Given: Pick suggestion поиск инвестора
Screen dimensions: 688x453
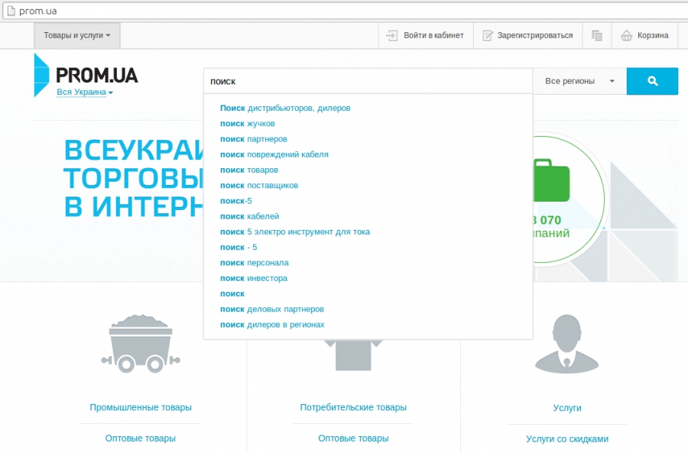Looking at the screenshot, I should (254, 278).
